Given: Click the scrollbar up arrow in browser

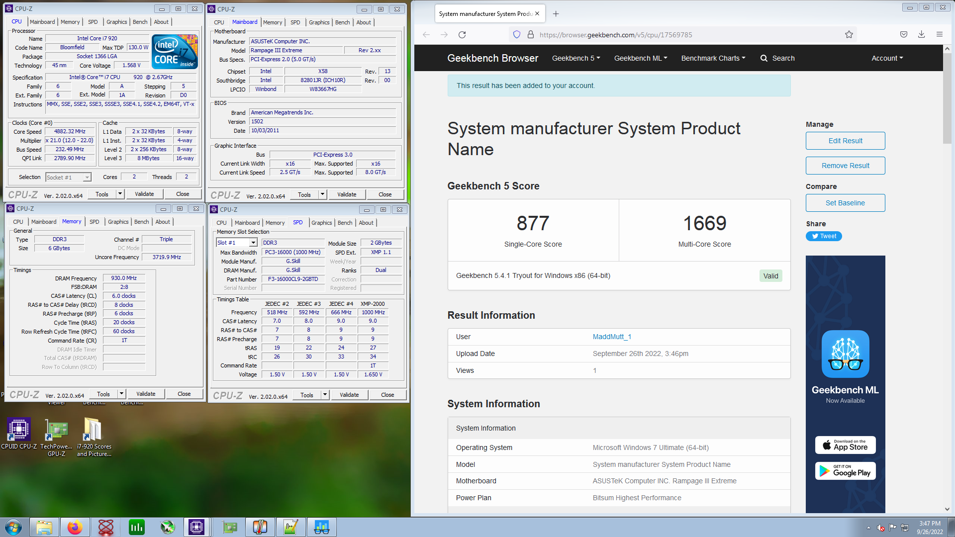Looking at the screenshot, I should click(947, 49).
